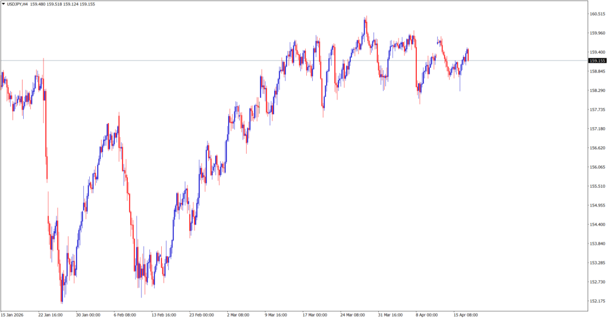Click the triangle arrow beside USDJPY,H4

coord(3,4)
